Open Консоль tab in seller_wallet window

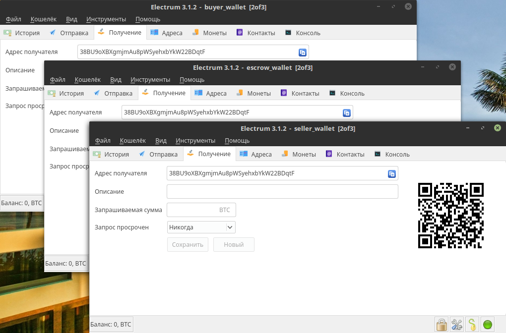coord(392,154)
